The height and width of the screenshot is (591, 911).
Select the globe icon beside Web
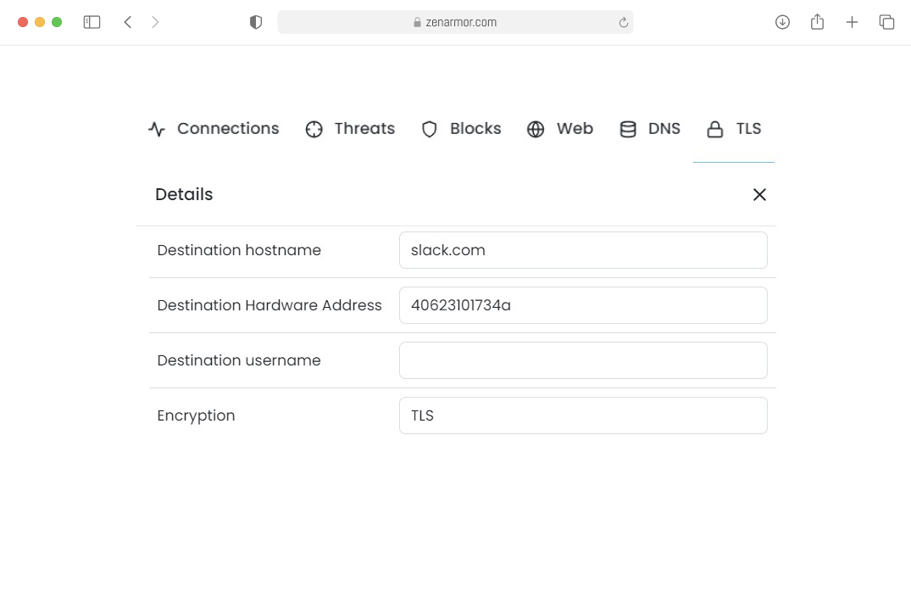click(536, 129)
